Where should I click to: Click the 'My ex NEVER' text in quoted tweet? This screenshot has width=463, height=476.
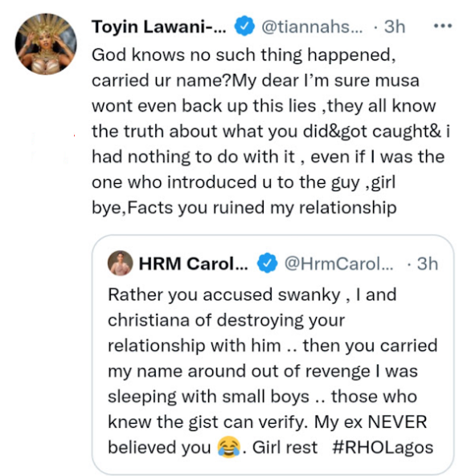click(371, 421)
